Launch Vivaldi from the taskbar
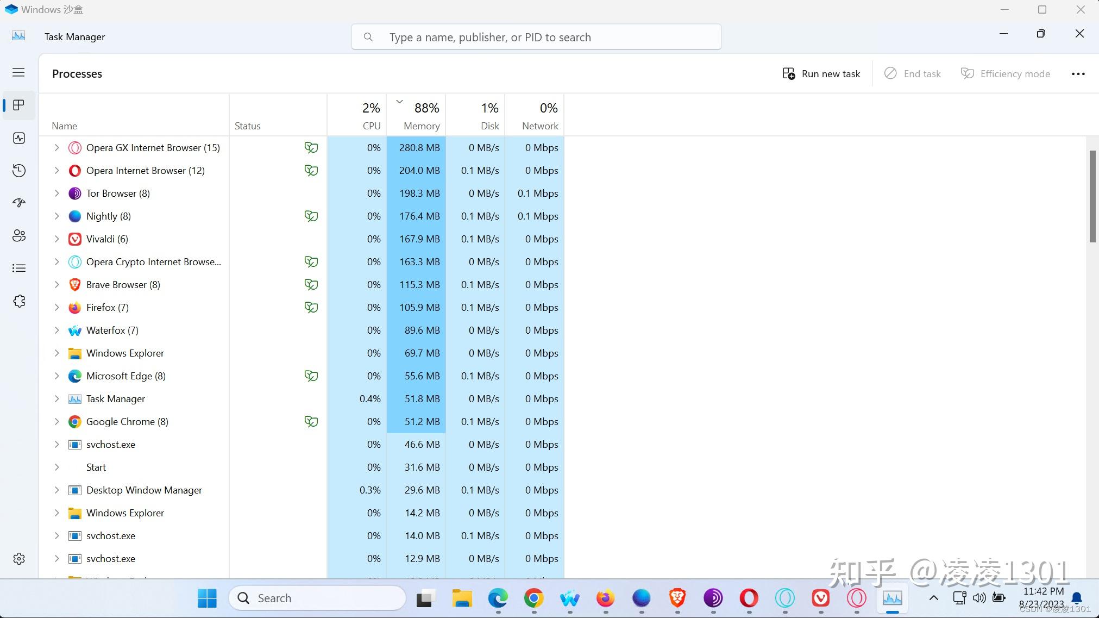This screenshot has height=618, width=1099. 820,598
